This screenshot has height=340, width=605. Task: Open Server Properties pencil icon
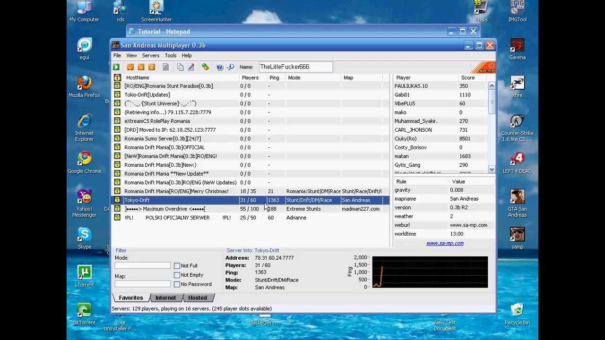point(191,67)
